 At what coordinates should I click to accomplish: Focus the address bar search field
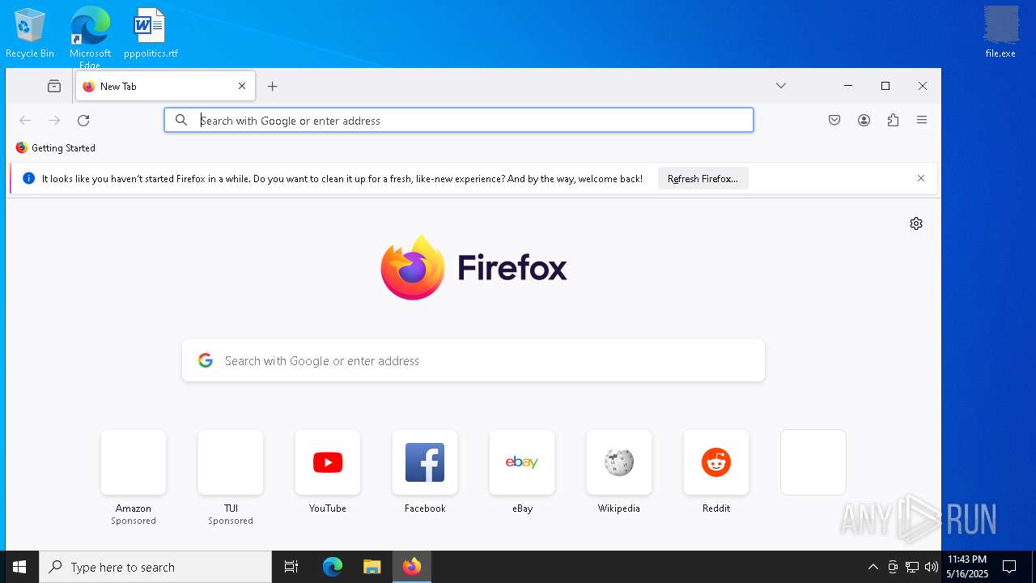click(459, 120)
